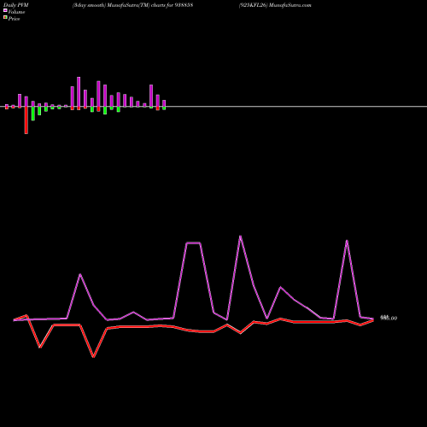Click the highest peak of the magenta volume line
Screen dimensions: 427x427
tap(241, 237)
